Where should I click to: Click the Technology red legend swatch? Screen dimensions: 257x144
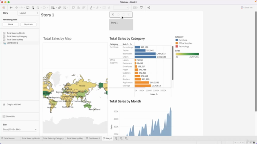coord(177,46)
